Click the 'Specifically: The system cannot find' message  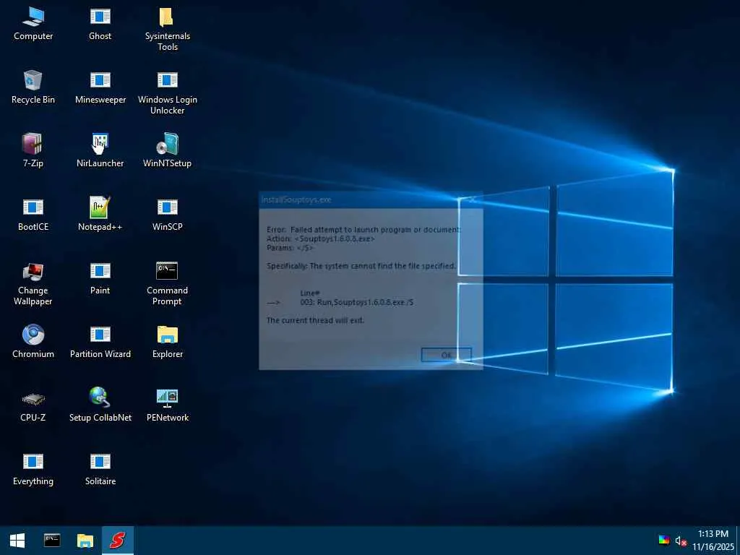pyautogui.click(x=361, y=266)
